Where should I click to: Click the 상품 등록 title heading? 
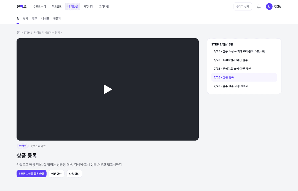click(27, 156)
